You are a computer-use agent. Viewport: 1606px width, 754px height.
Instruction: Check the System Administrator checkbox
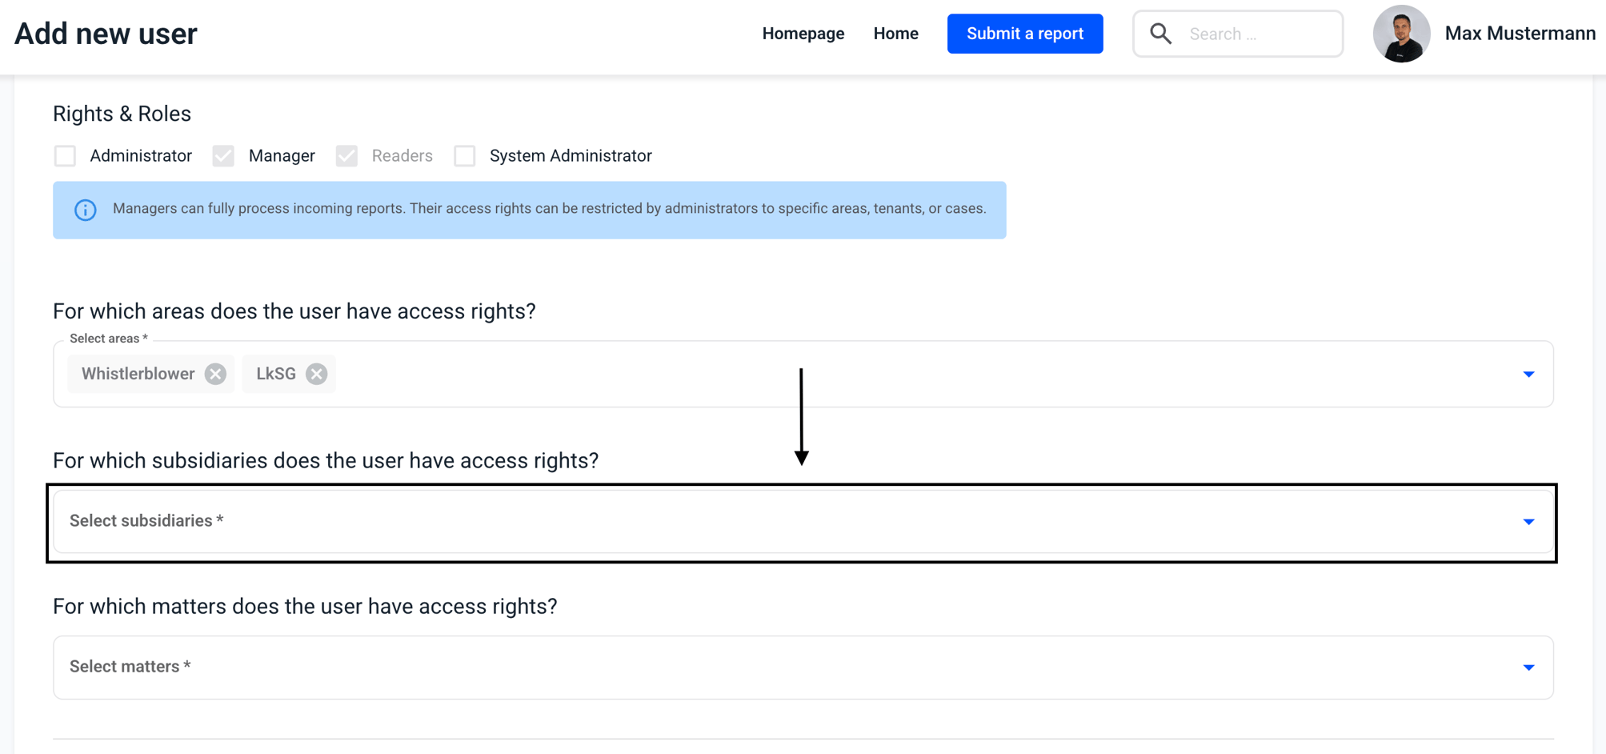[465, 155]
